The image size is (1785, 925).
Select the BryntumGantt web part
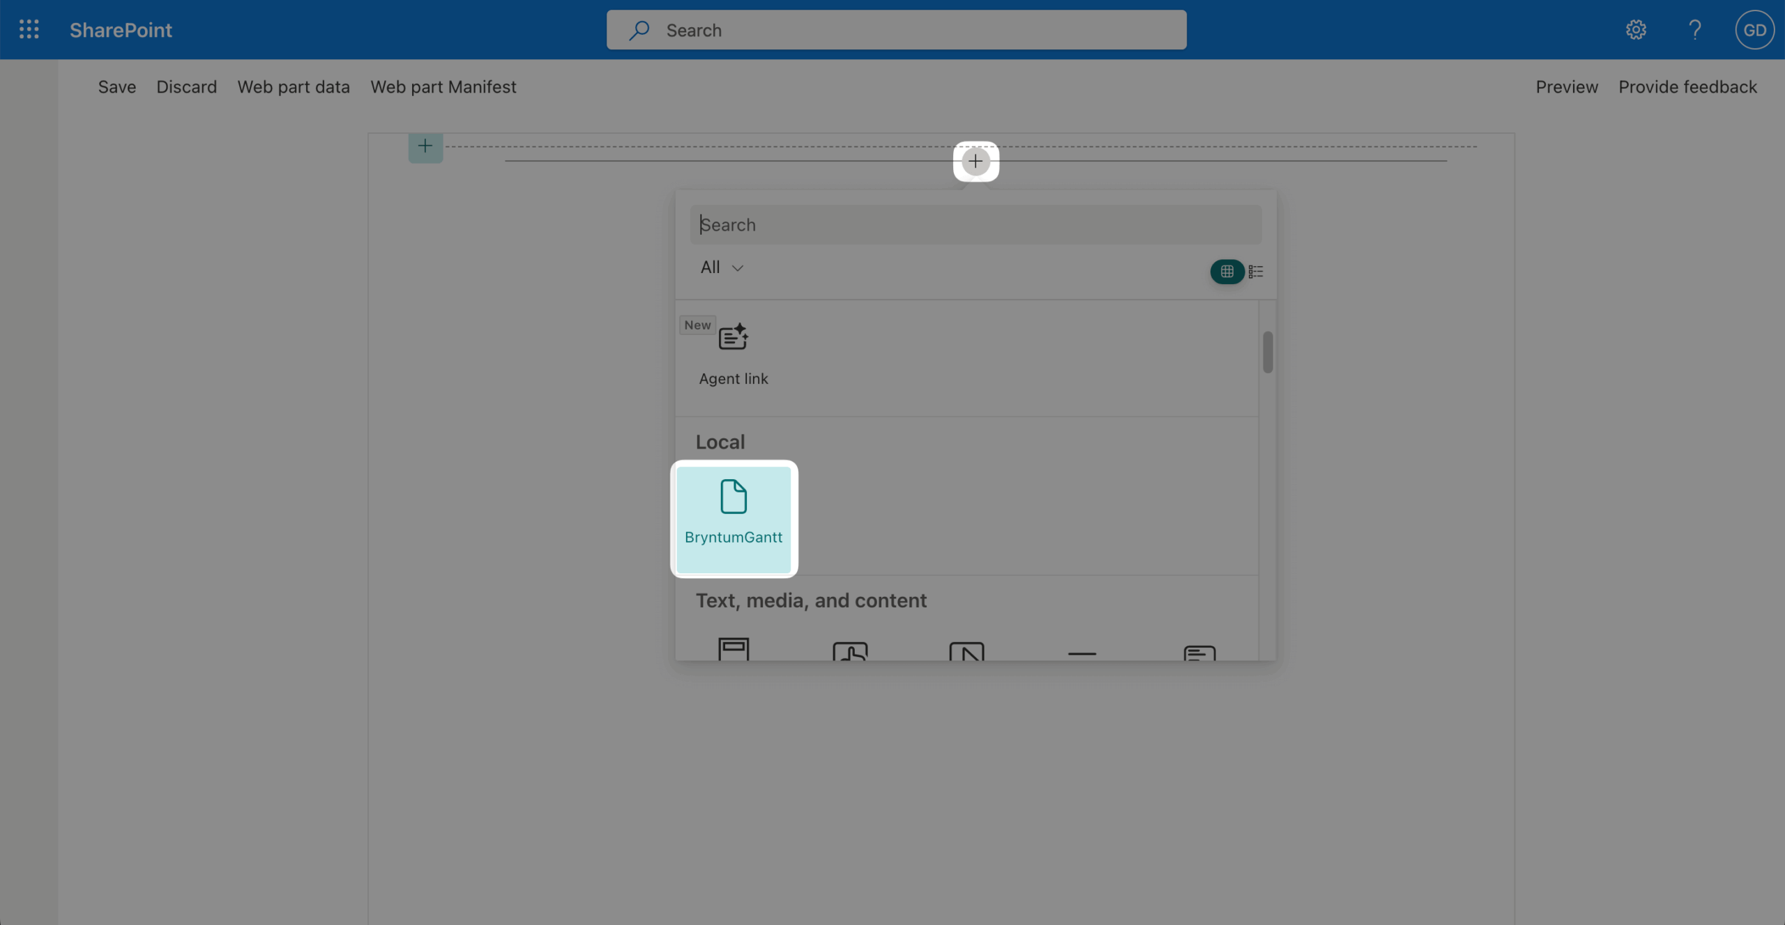(734, 518)
